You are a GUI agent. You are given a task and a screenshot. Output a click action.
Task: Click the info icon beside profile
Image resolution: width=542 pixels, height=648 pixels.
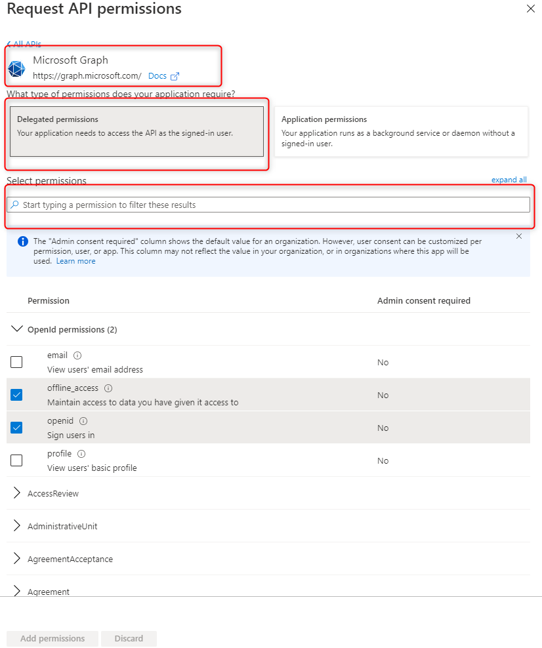(81, 454)
